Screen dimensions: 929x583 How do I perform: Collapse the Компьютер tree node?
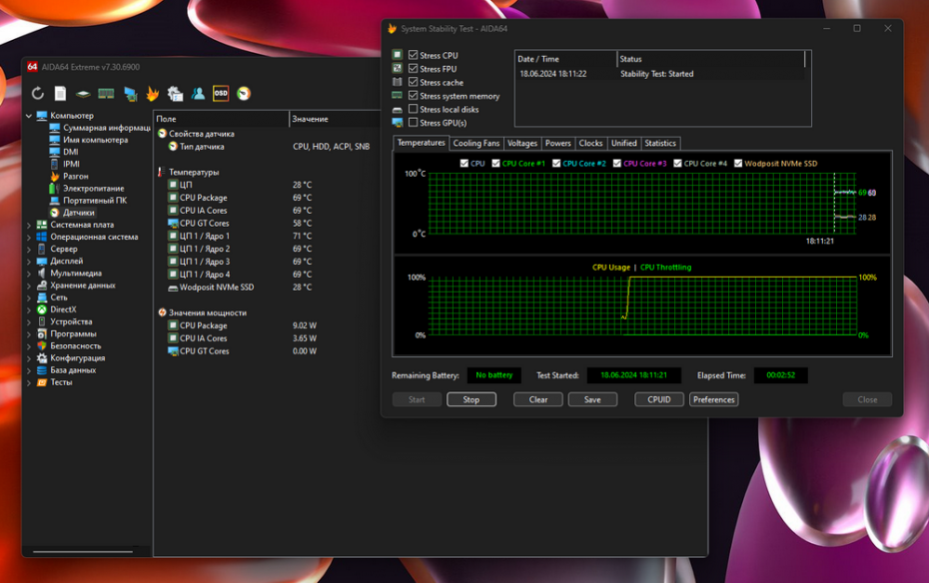click(x=29, y=116)
